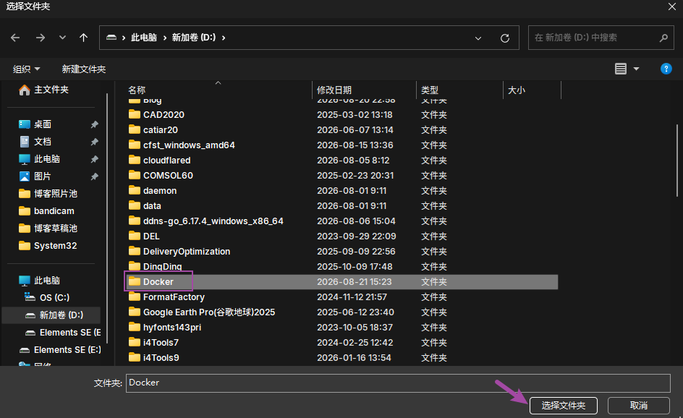Click pin icon next to 图片
This screenshot has width=683, height=418.
pos(94,176)
